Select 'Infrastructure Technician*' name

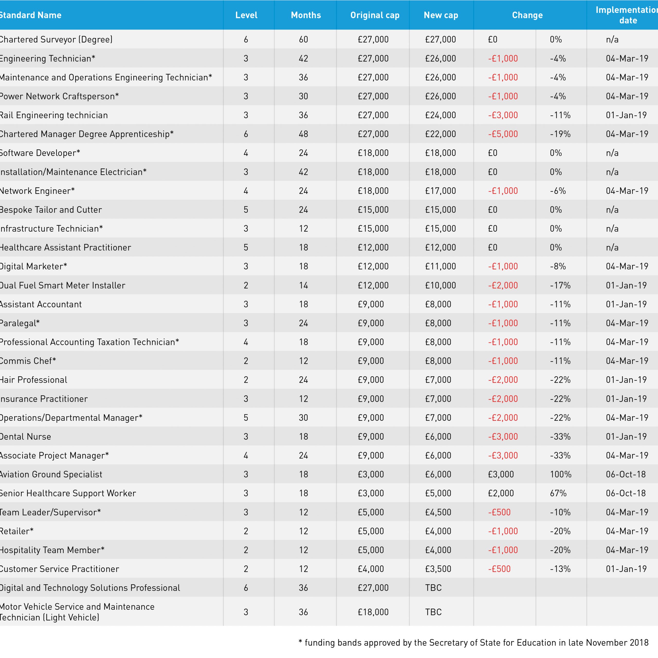(51, 229)
